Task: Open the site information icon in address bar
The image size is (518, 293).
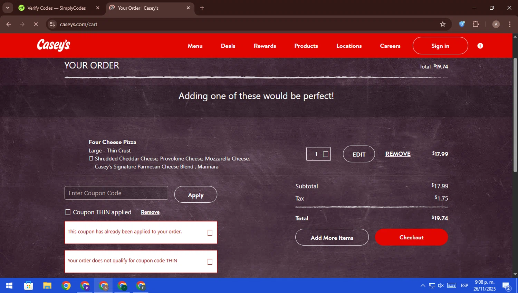Action: 52,24
